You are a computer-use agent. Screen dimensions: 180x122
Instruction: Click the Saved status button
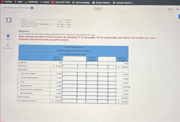tap(98, 9)
